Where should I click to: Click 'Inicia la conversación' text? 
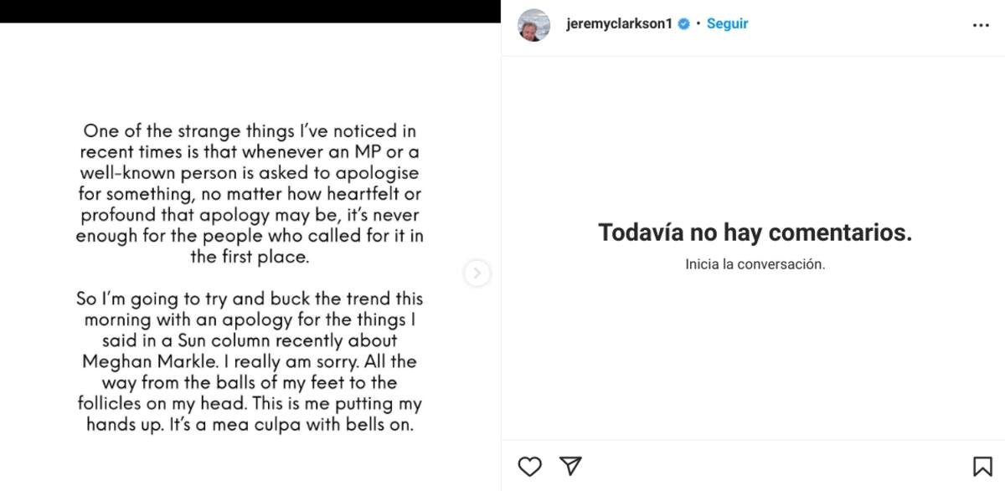tap(755, 264)
